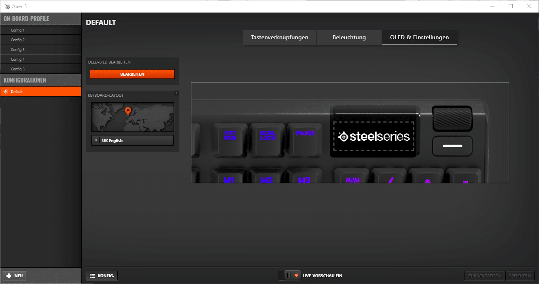Click the keyboard volume roller wheel
539x284 pixels.
click(452, 119)
